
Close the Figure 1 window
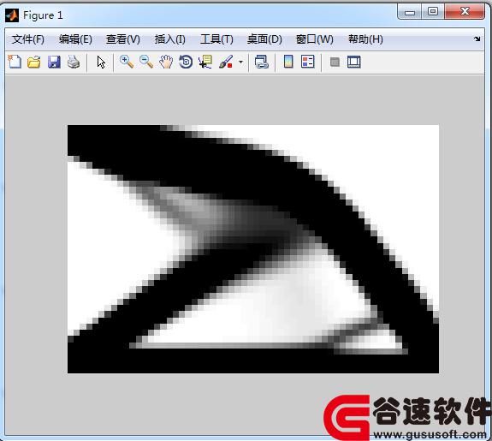pyautogui.click(x=465, y=12)
